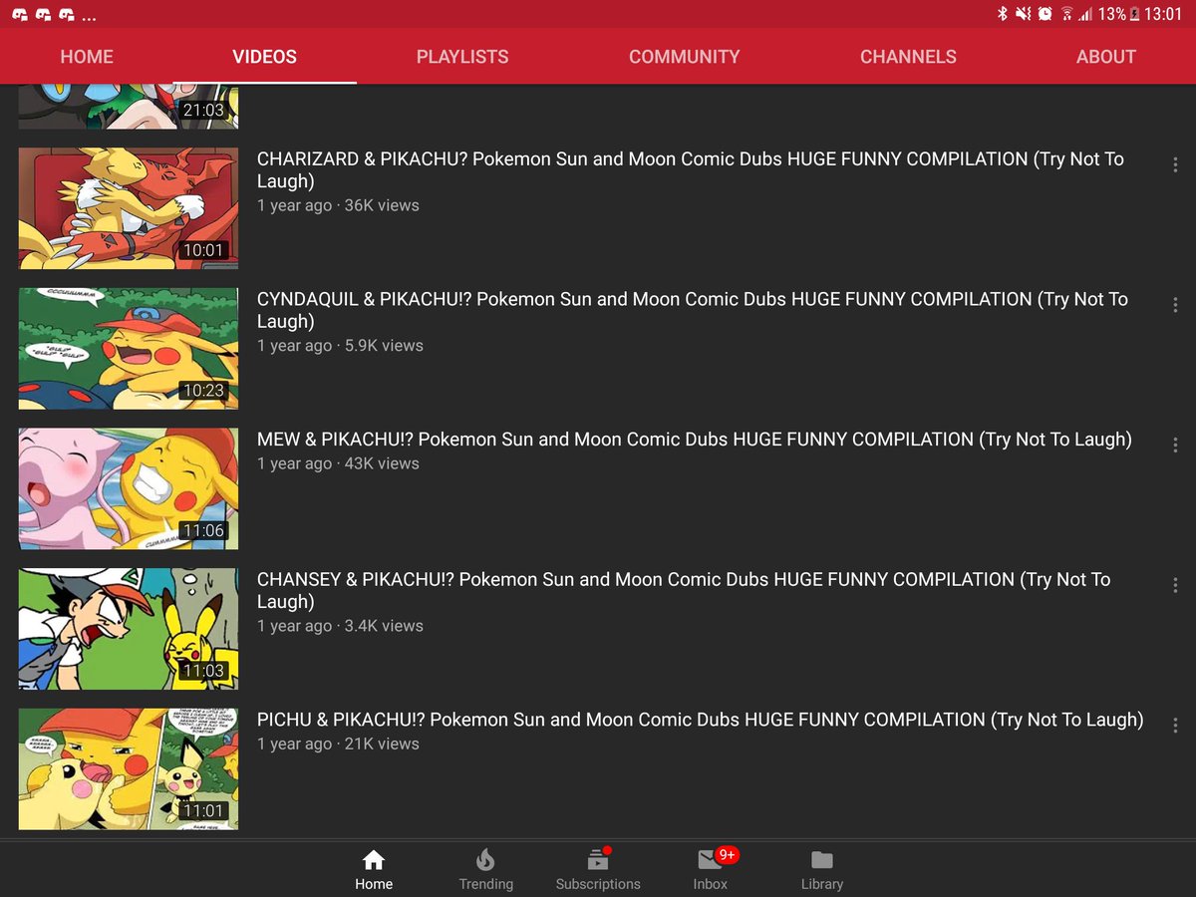Switch to the channel HOME tab
Screen dimensions: 1196x897
click(x=87, y=57)
